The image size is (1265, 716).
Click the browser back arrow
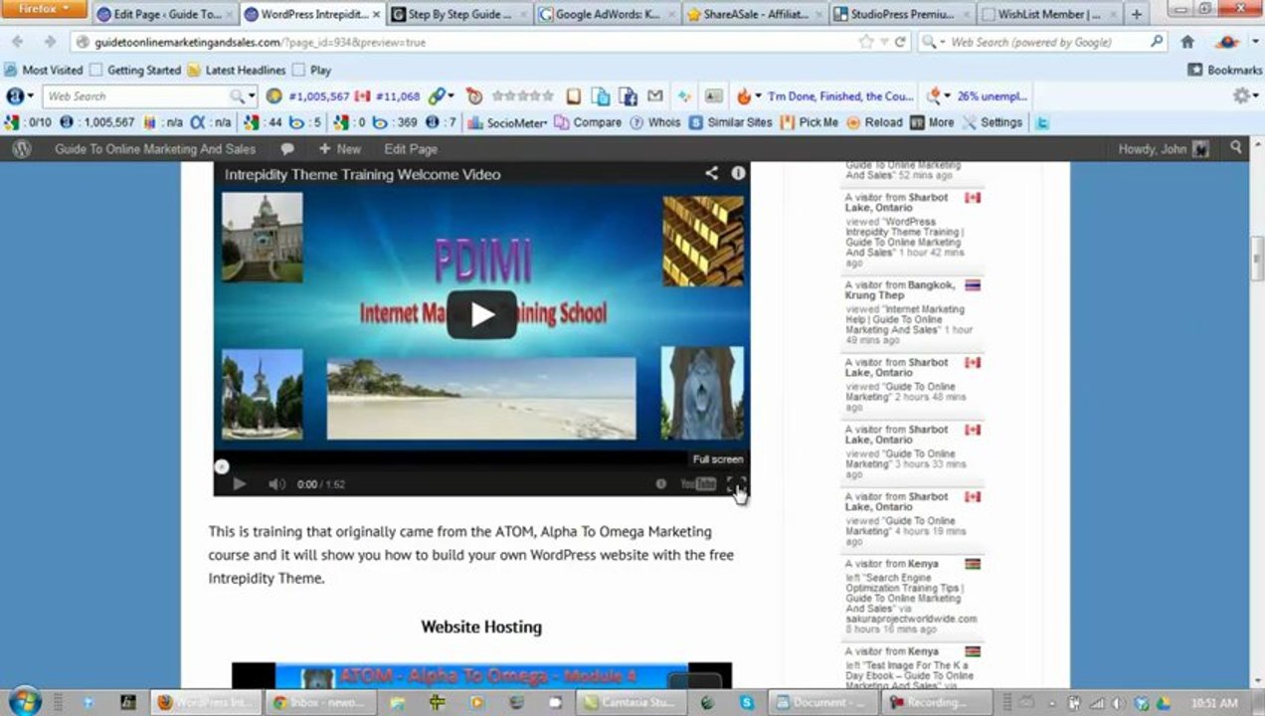point(18,42)
